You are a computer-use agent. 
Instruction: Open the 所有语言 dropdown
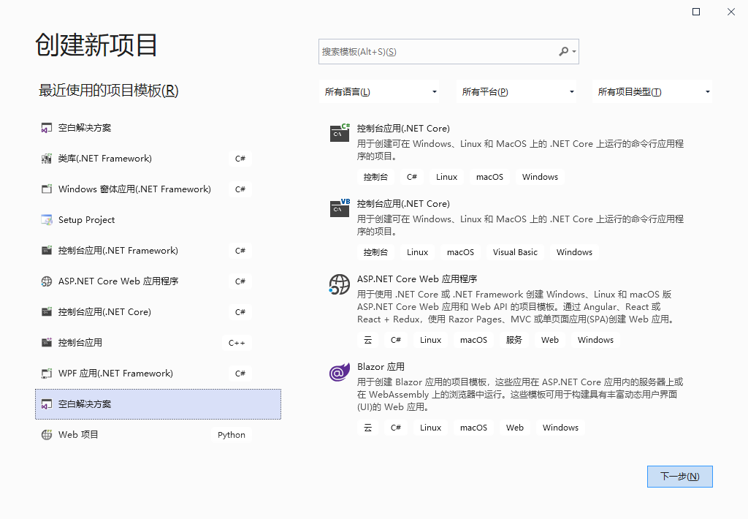tap(380, 91)
